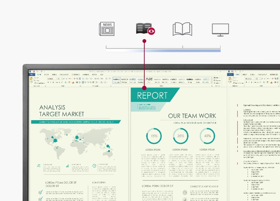Image resolution: width=280 pixels, height=201 pixels.
Task: Select the reader mode icon with eye
Action: [145, 29]
